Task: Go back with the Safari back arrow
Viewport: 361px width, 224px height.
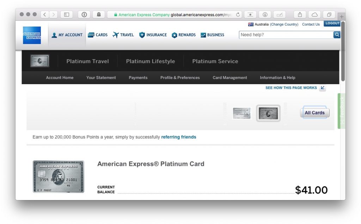Action: coord(45,14)
